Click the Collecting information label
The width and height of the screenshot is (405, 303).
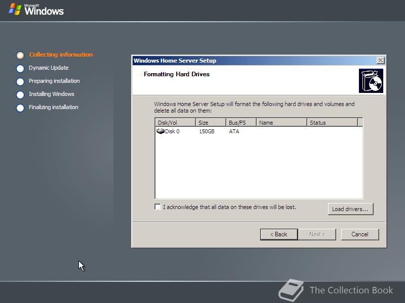(61, 55)
